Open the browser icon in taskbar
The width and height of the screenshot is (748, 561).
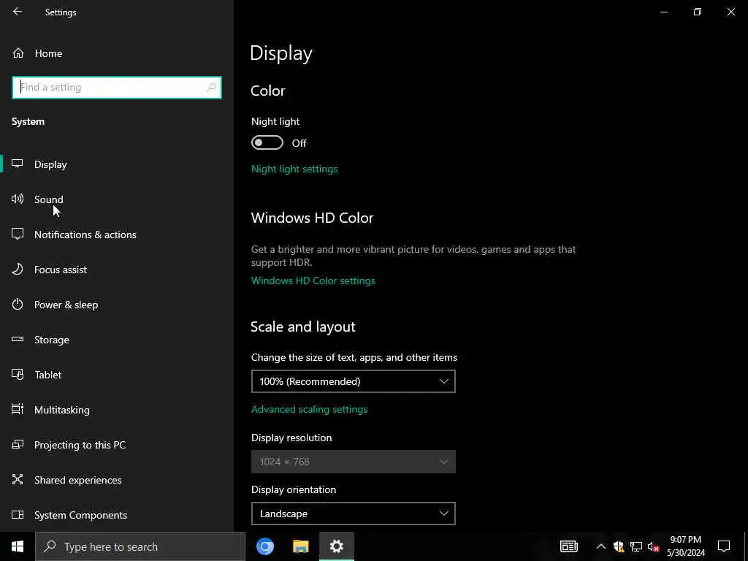pos(264,546)
